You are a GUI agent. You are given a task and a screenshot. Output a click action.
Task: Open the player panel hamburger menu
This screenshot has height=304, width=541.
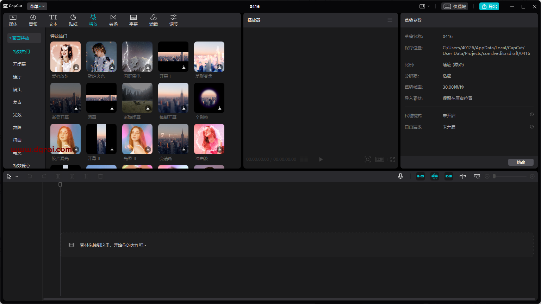click(x=390, y=20)
